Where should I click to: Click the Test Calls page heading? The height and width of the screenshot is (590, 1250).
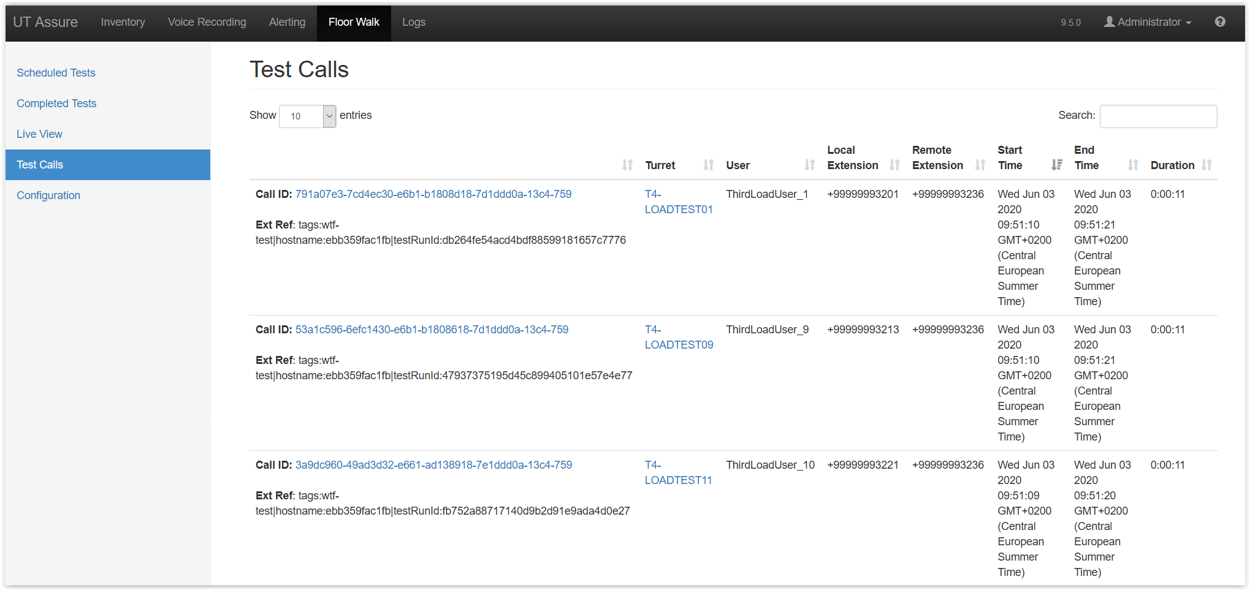click(299, 70)
